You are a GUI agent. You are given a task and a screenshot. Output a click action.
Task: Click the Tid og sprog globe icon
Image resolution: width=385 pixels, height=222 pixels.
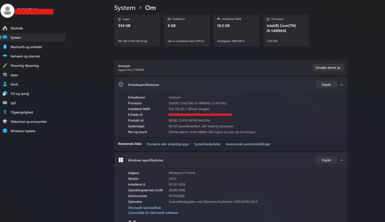5,93
